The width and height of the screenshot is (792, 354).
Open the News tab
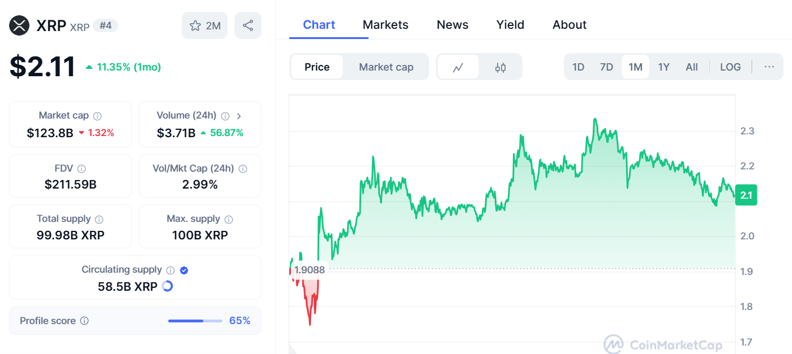(x=452, y=25)
